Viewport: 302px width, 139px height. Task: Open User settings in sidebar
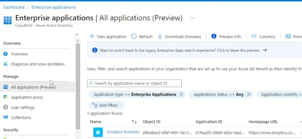coord(19,108)
